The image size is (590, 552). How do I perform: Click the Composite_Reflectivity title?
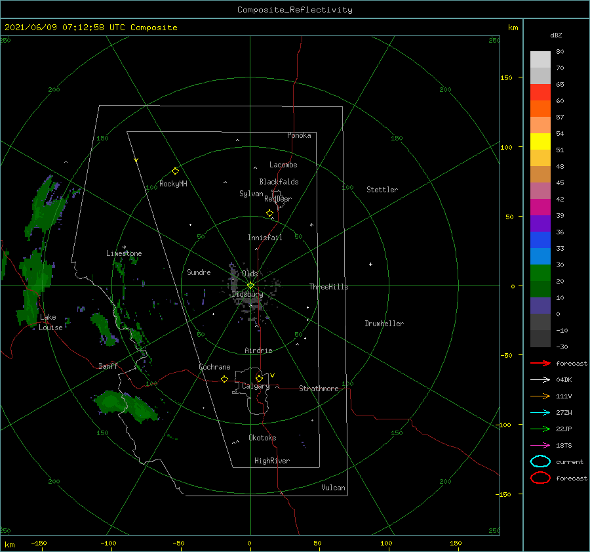pyautogui.click(x=295, y=10)
